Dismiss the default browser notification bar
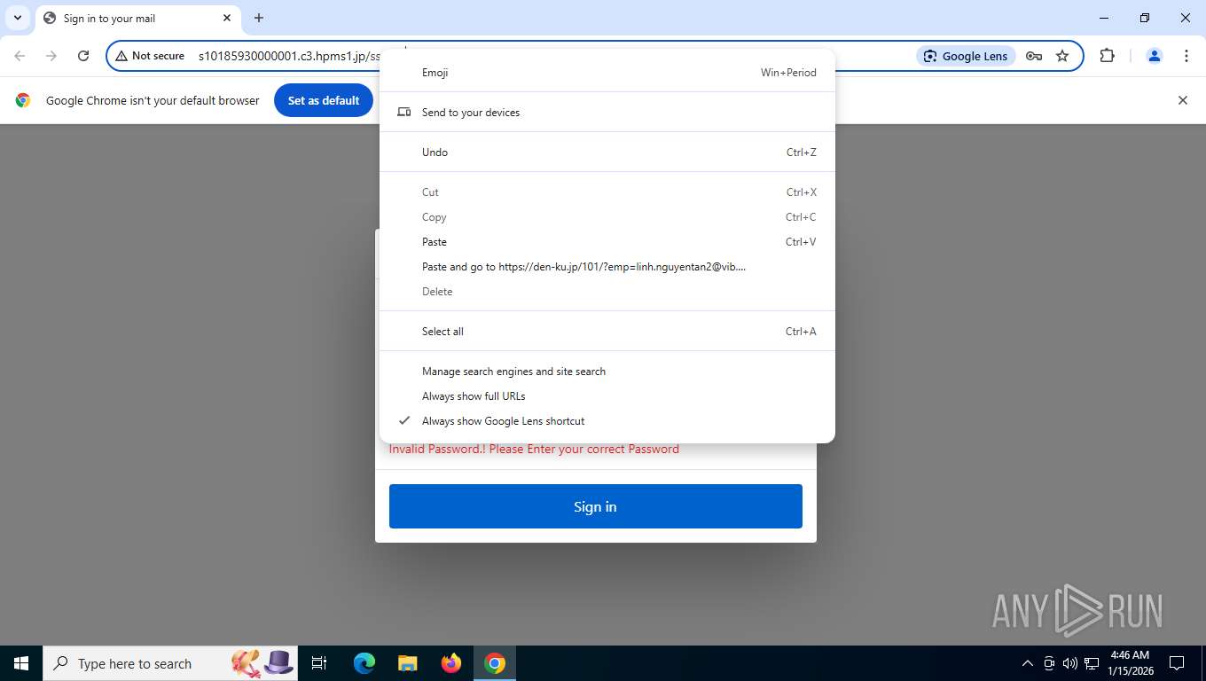The width and height of the screenshot is (1206, 681). click(x=1182, y=100)
